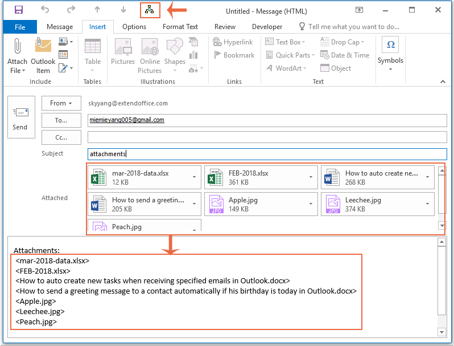The height and width of the screenshot is (346, 454).
Task: Open the Developer tab
Action: pos(267,27)
